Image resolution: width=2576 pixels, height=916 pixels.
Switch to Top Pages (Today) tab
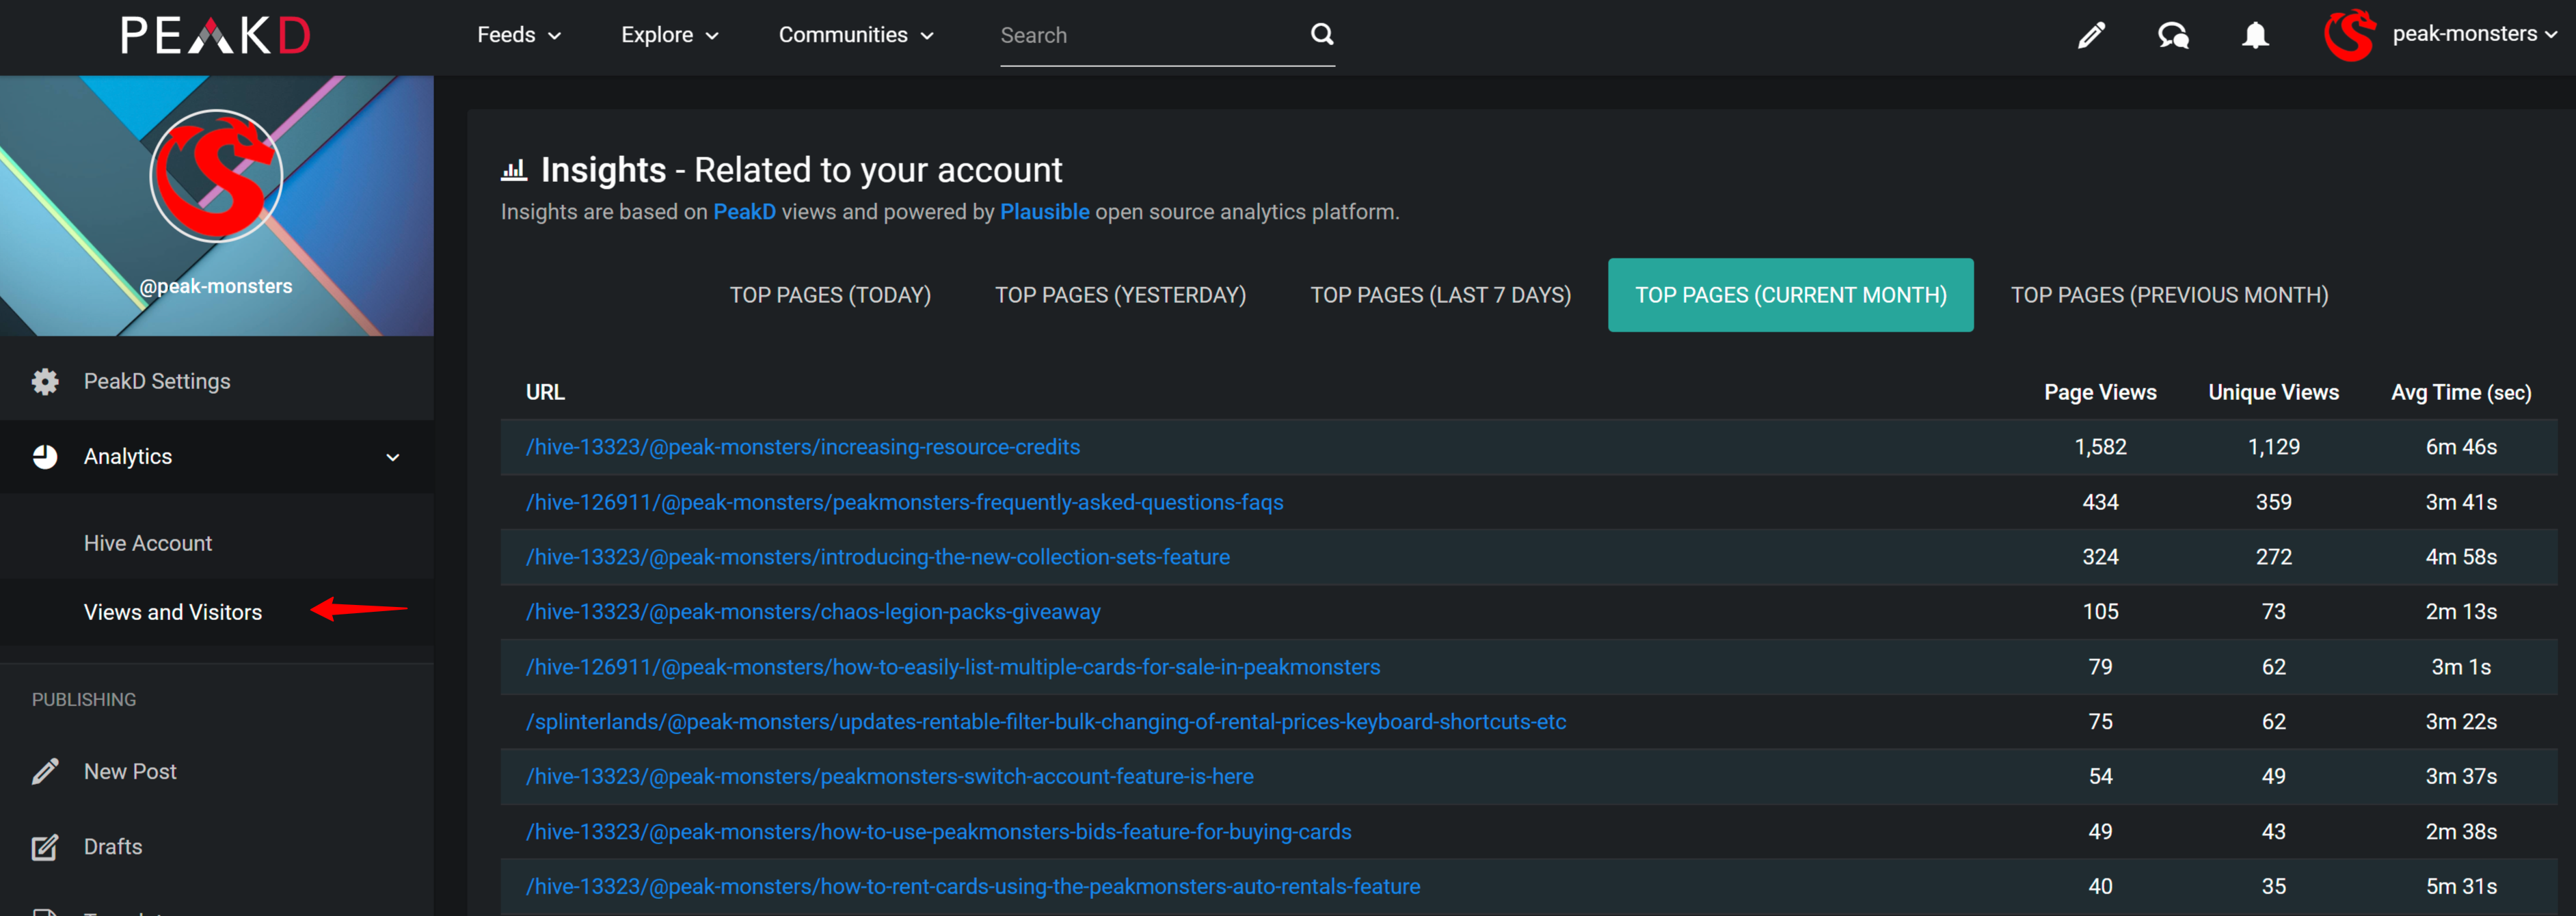[x=830, y=295]
